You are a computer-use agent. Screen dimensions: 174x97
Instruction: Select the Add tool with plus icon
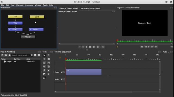pyautogui.click(x=49, y=74)
